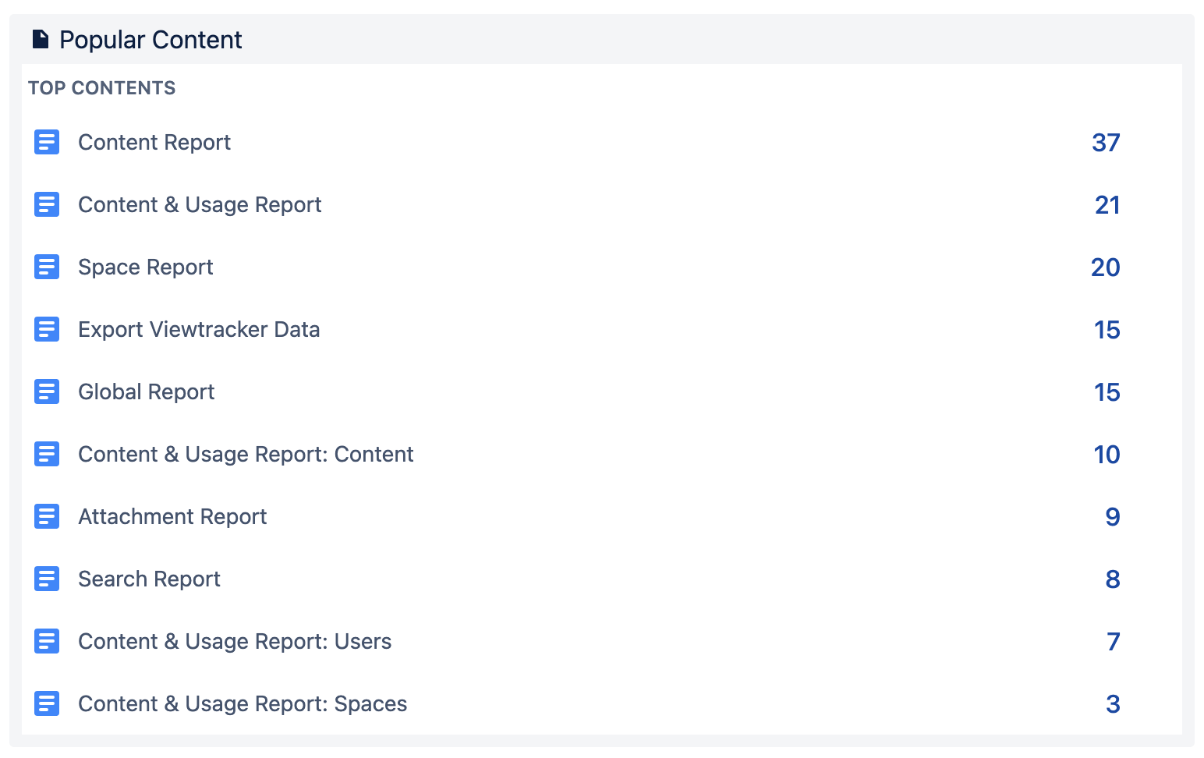This screenshot has width=1204, height=758.
Task: Open Content & Usage Report: Users link
Action: [x=235, y=641]
